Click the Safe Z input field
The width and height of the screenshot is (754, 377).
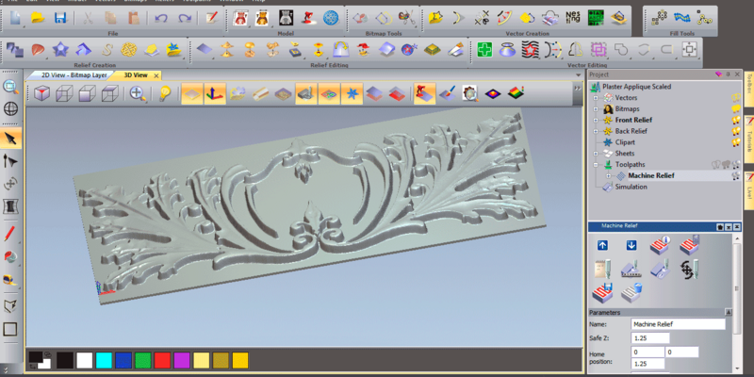(x=651, y=337)
